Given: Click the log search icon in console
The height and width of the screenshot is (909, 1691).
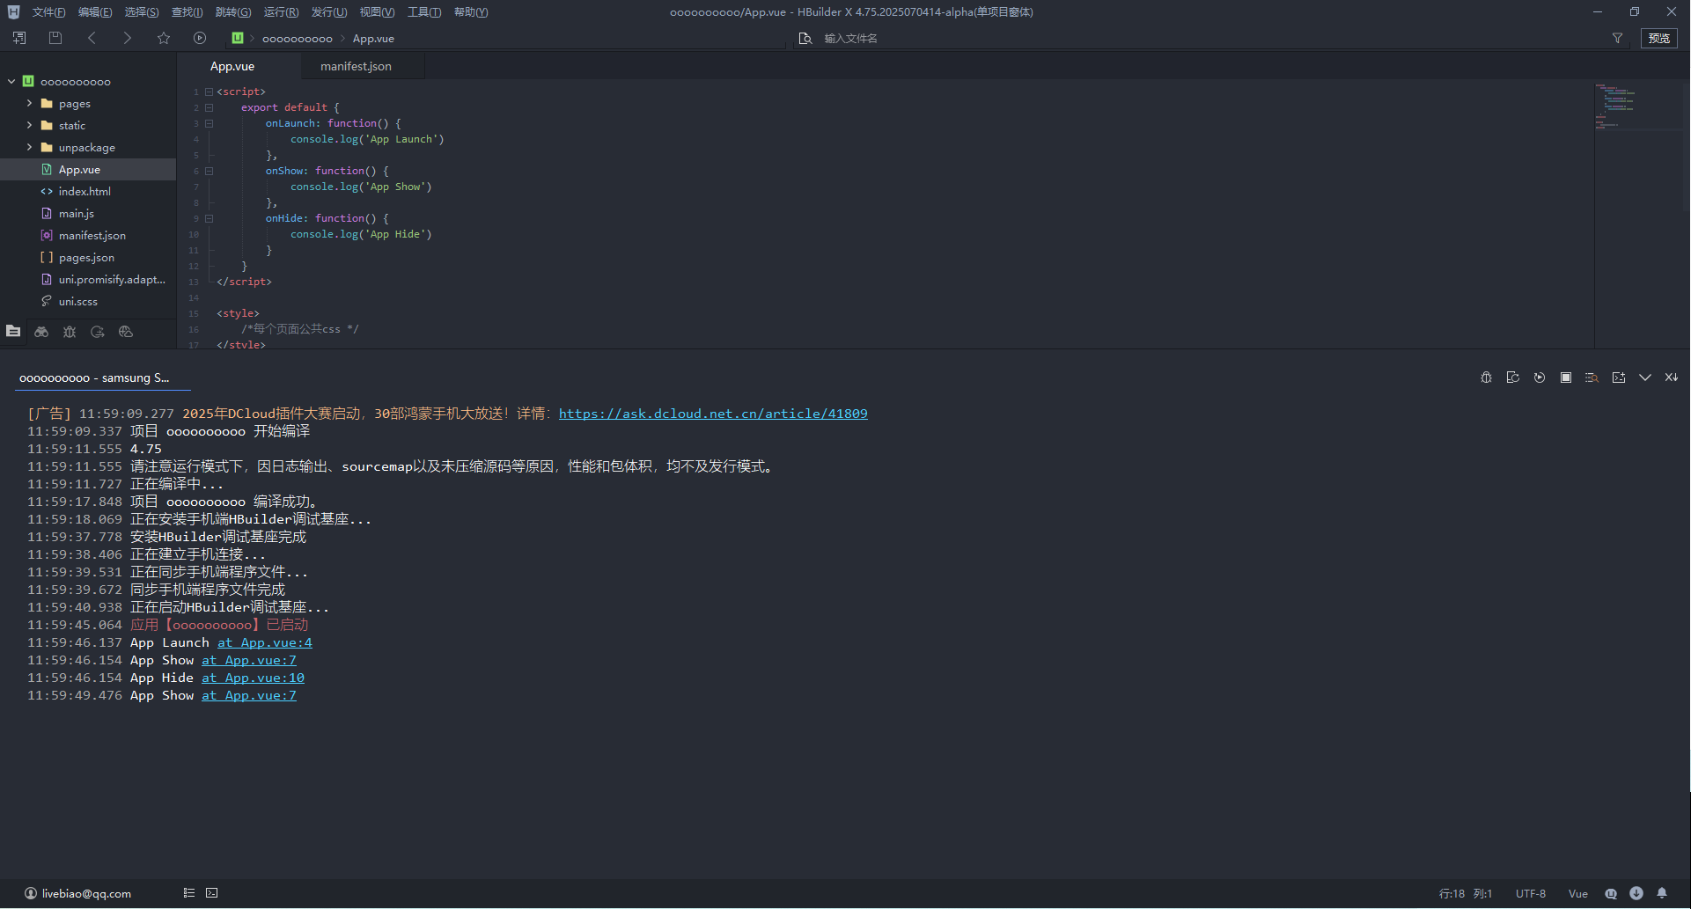Looking at the screenshot, I should pos(1592,378).
